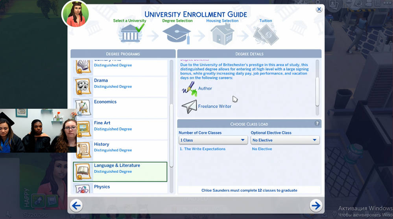Screen dimensions: 393x219
Task: Click the Select a University building icon
Action: (x=130, y=33)
